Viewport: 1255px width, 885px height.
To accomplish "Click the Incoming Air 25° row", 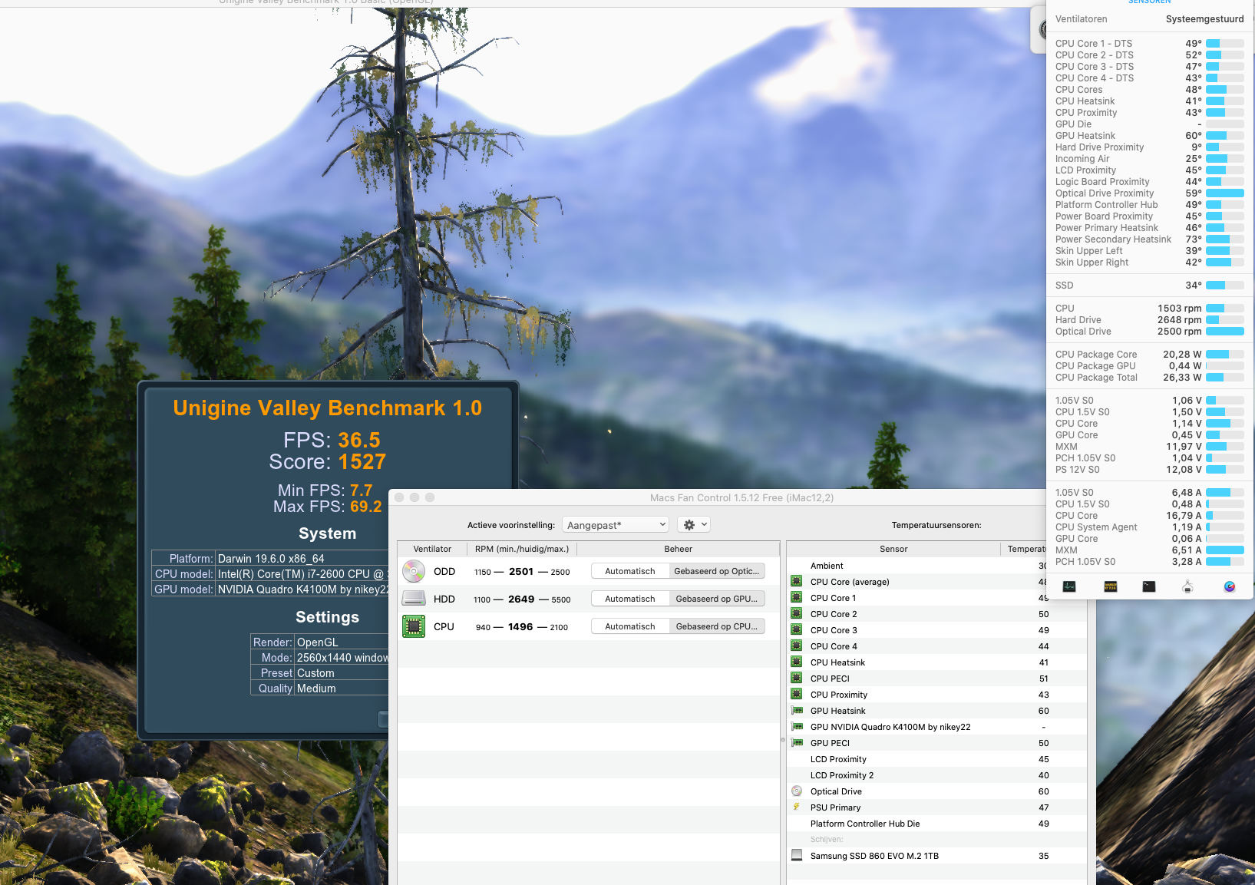I will coord(1150,159).
